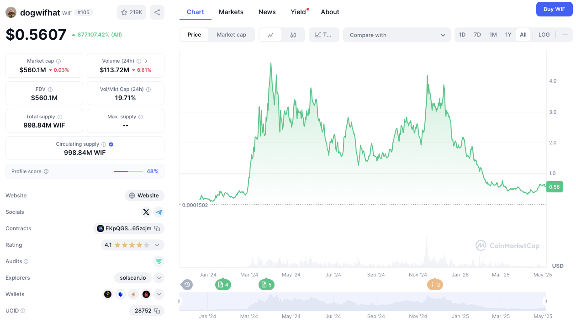
Task: Open the solscan.io explorer link
Action: pyautogui.click(x=133, y=278)
